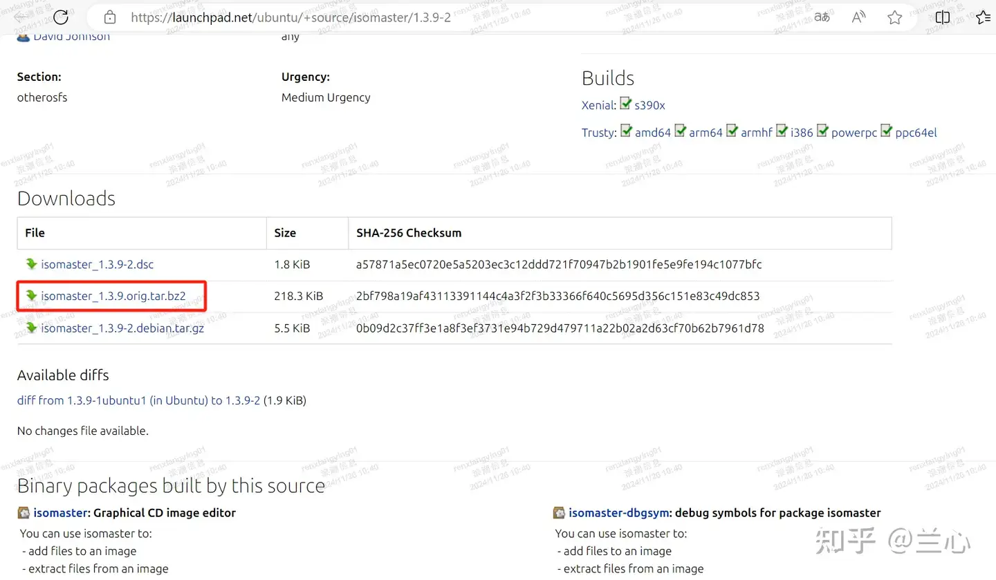Open the isomaster-dbgsym binary package link
Viewport: 996px width, 580px height.
pos(619,513)
